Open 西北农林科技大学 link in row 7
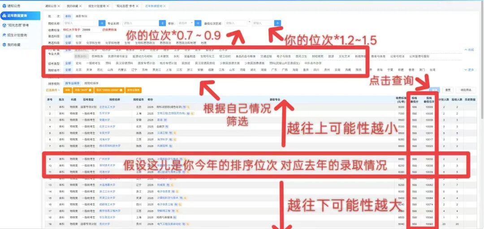Viewport: 484px width, 229px height. click(110, 146)
